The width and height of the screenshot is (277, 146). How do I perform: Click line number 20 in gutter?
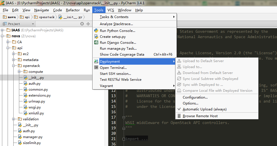(x=113, y=133)
